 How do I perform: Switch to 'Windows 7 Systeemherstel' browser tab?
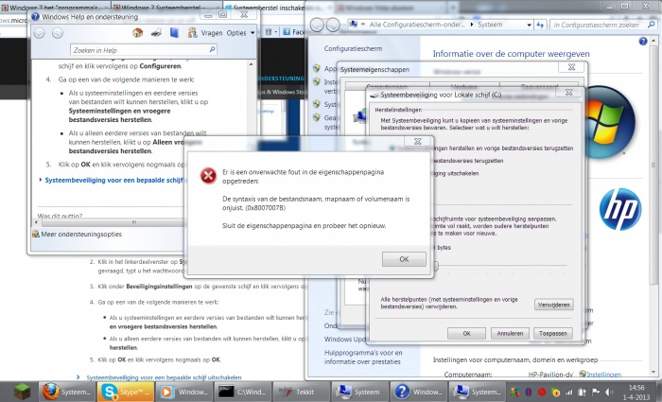166,8
